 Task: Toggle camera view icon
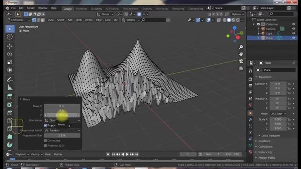point(241,61)
